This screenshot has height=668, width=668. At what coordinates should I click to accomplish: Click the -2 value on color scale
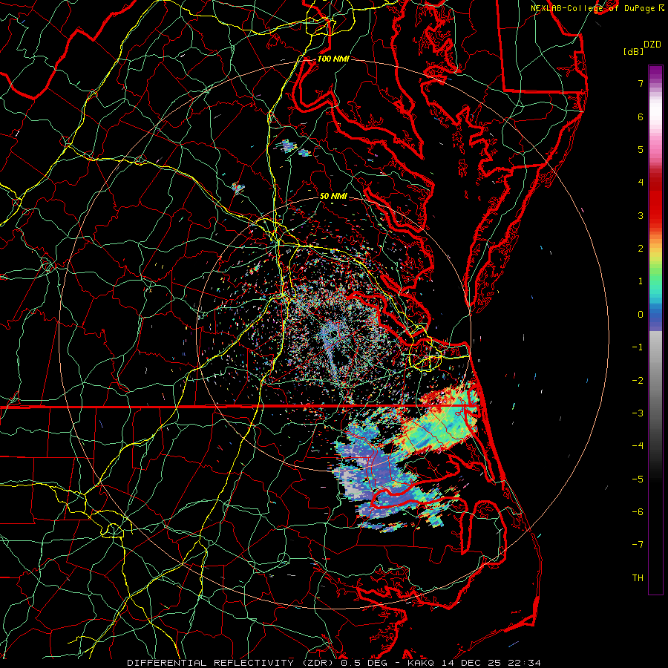click(x=638, y=380)
